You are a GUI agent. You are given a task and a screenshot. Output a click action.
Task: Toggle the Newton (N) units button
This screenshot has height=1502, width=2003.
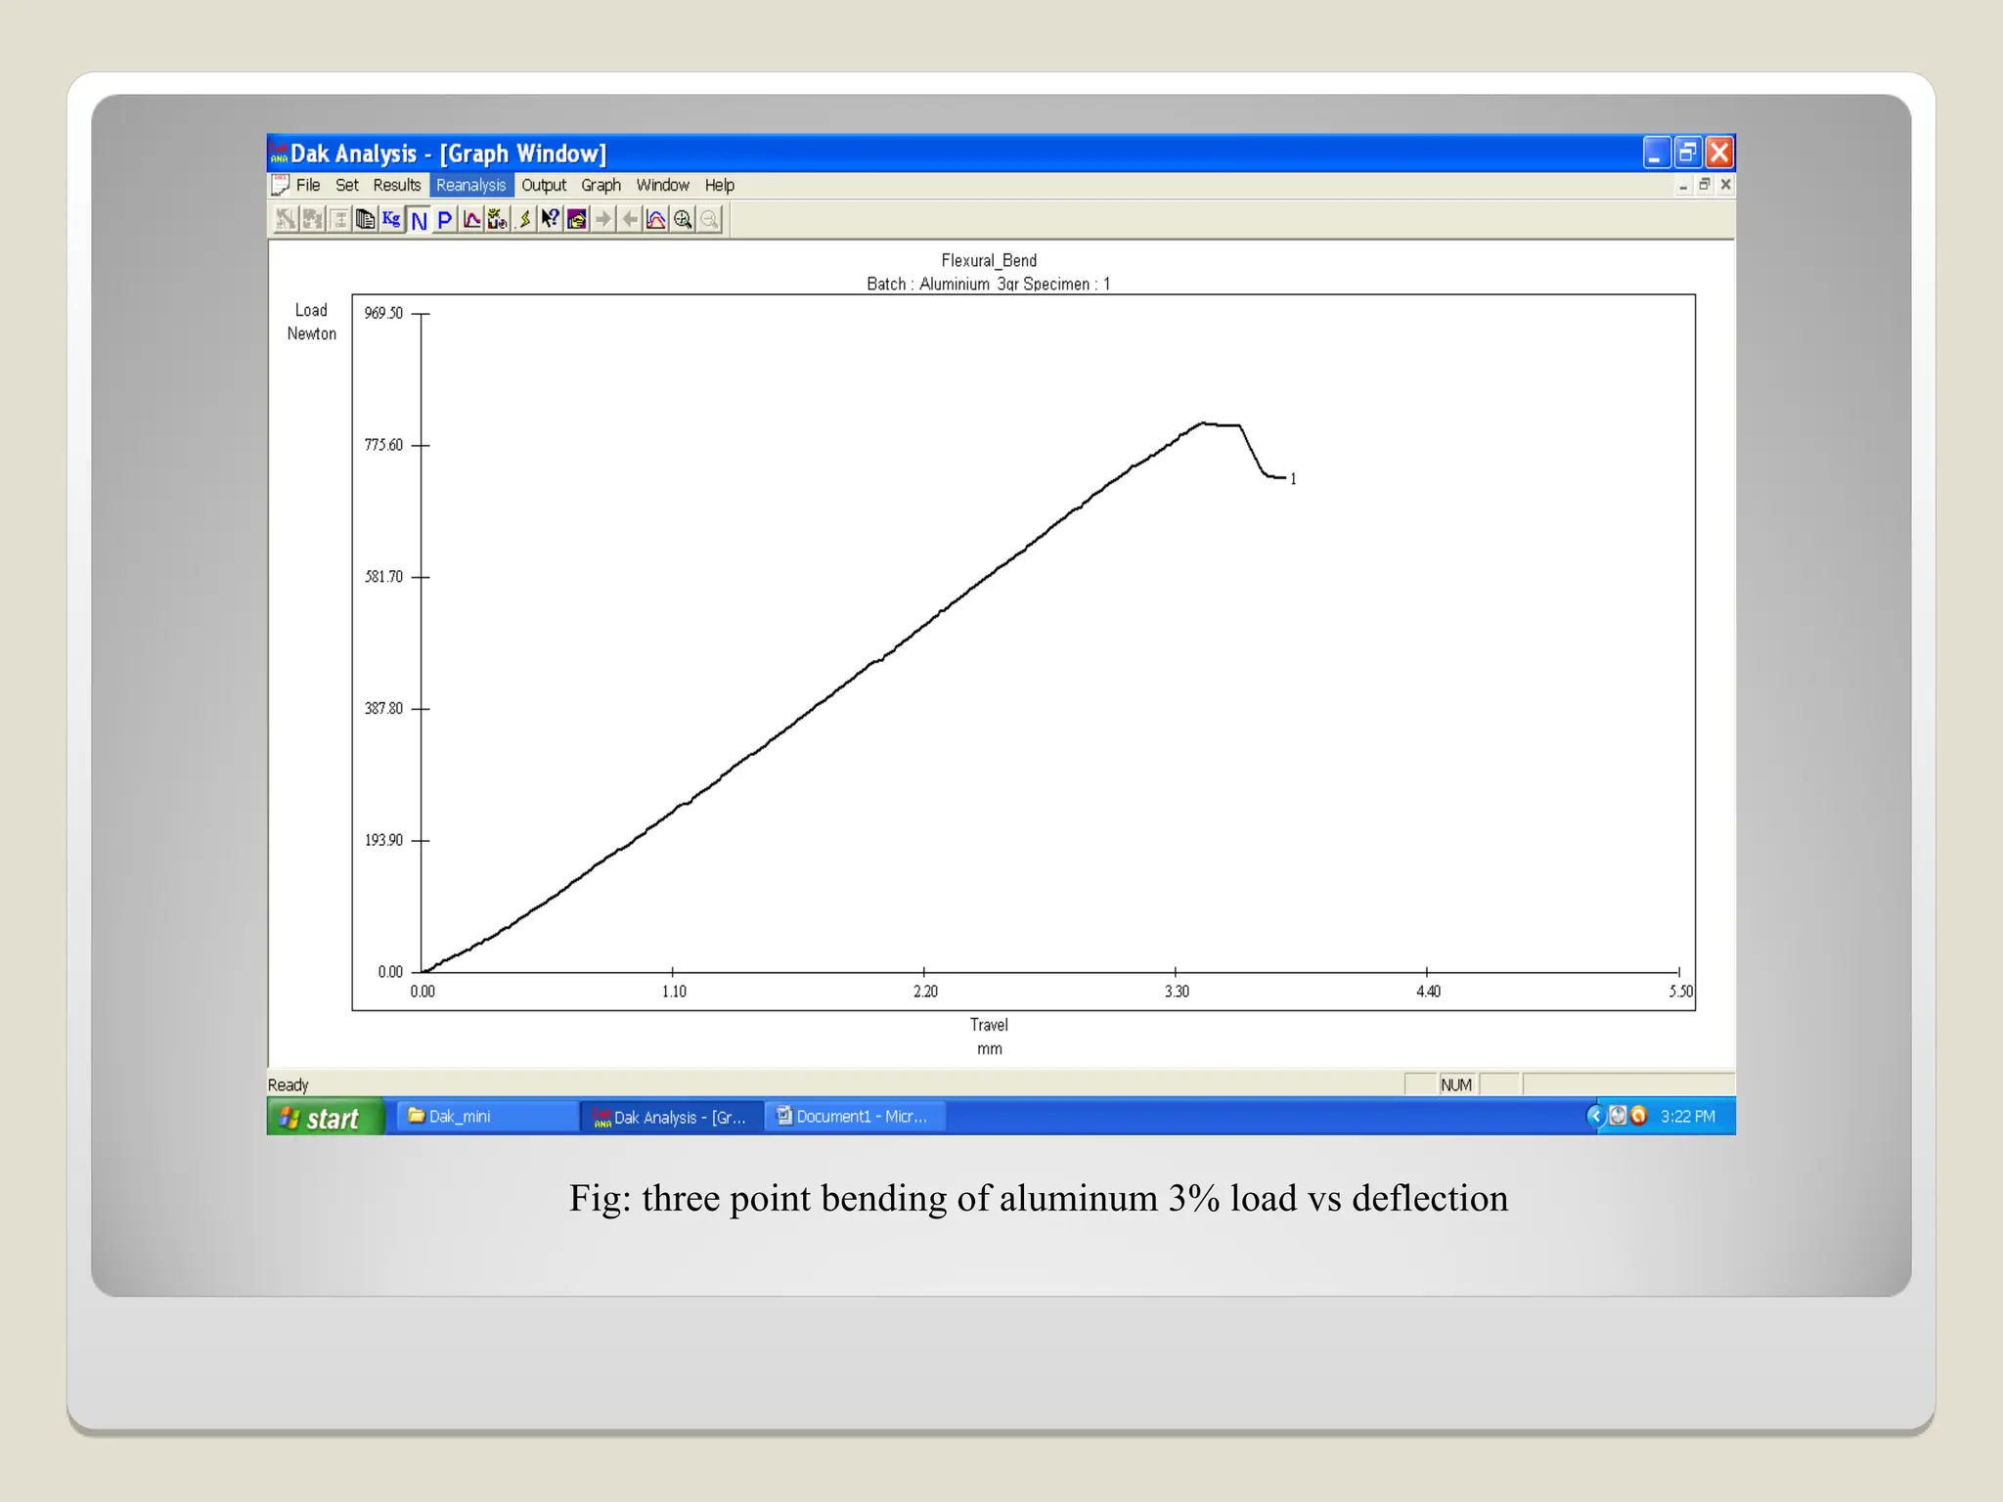point(419,219)
